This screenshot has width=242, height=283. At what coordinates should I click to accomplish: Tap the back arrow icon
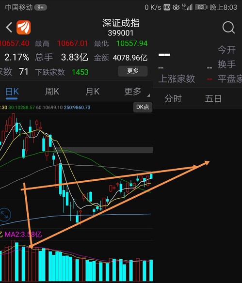9,28
